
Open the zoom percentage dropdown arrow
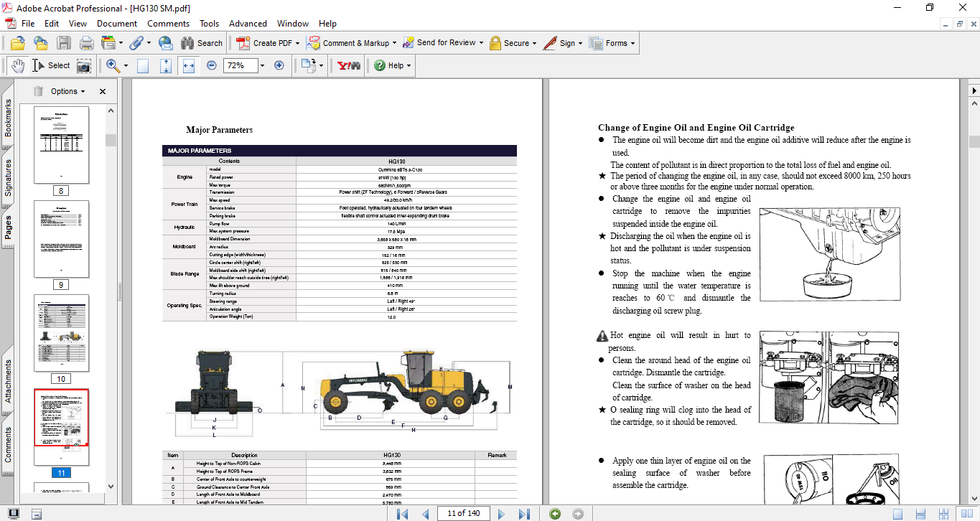[x=262, y=65]
